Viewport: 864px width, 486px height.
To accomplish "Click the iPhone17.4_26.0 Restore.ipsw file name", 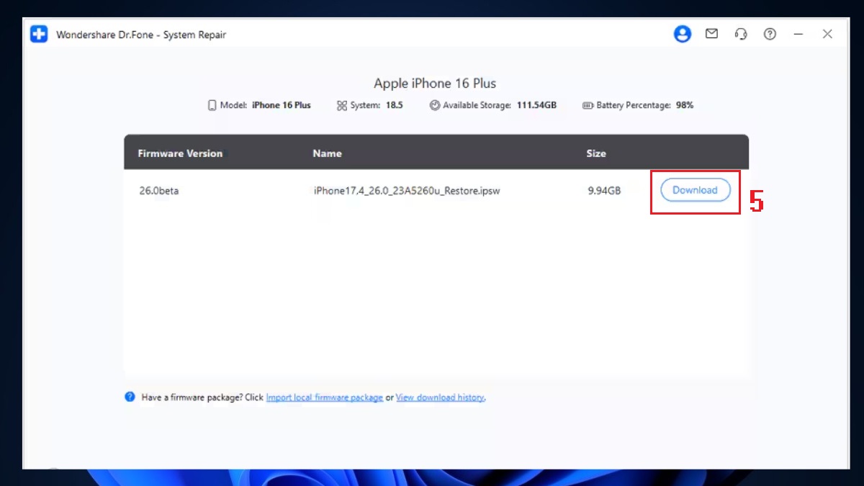I will click(406, 191).
